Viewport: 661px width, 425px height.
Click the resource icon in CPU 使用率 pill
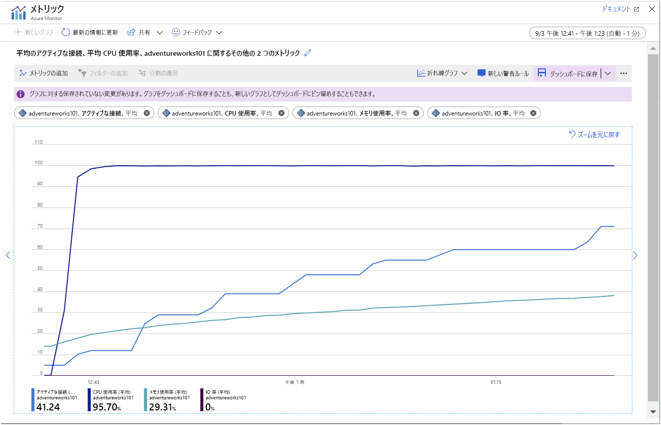coord(166,113)
